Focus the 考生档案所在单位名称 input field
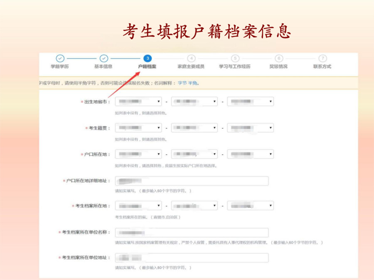 tap(192, 232)
